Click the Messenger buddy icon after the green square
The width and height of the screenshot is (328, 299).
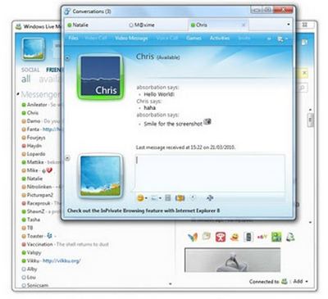pyautogui.click(x=290, y=237)
